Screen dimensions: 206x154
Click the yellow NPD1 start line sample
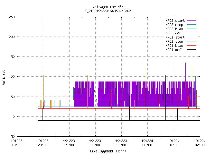point(192,37)
